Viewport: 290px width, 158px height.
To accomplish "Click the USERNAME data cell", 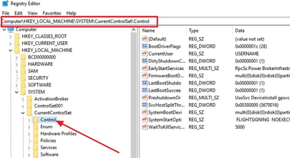I will (x=247, y=54).
